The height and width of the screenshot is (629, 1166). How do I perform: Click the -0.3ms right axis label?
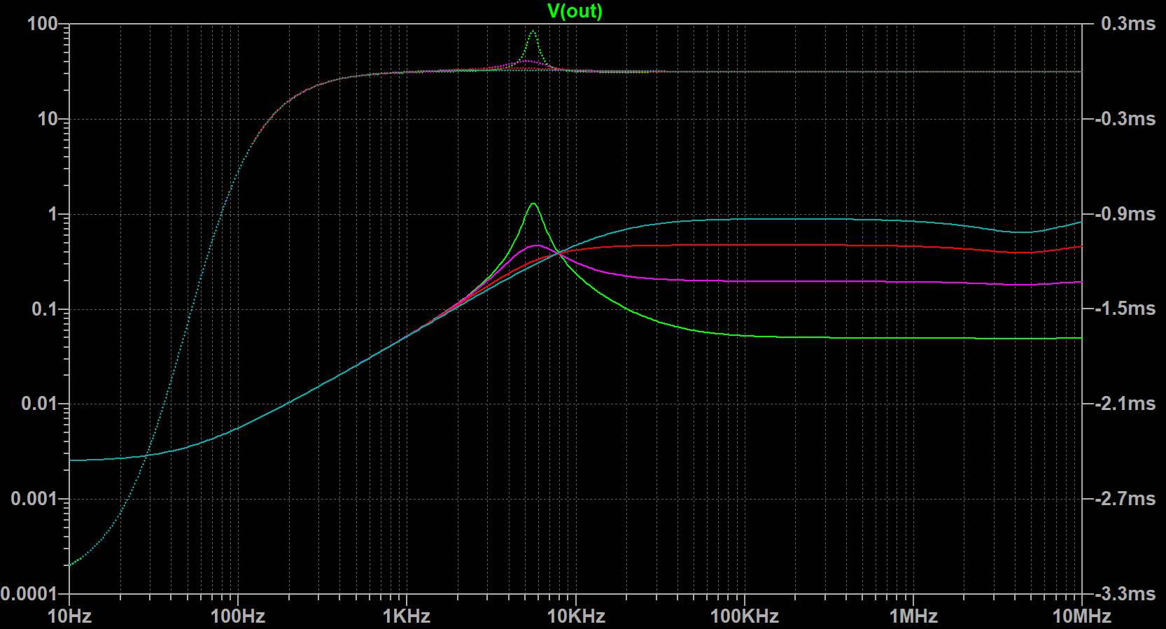coord(1125,119)
